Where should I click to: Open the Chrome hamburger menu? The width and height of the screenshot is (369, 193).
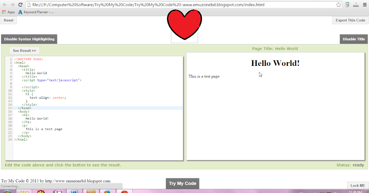[364, 5]
